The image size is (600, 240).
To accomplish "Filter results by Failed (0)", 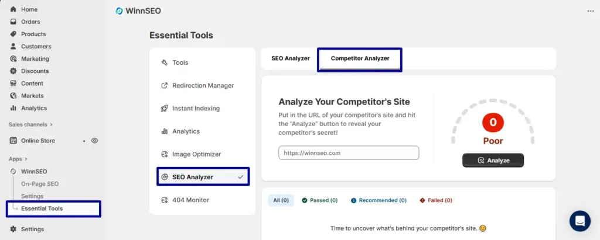I will (436, 200).
